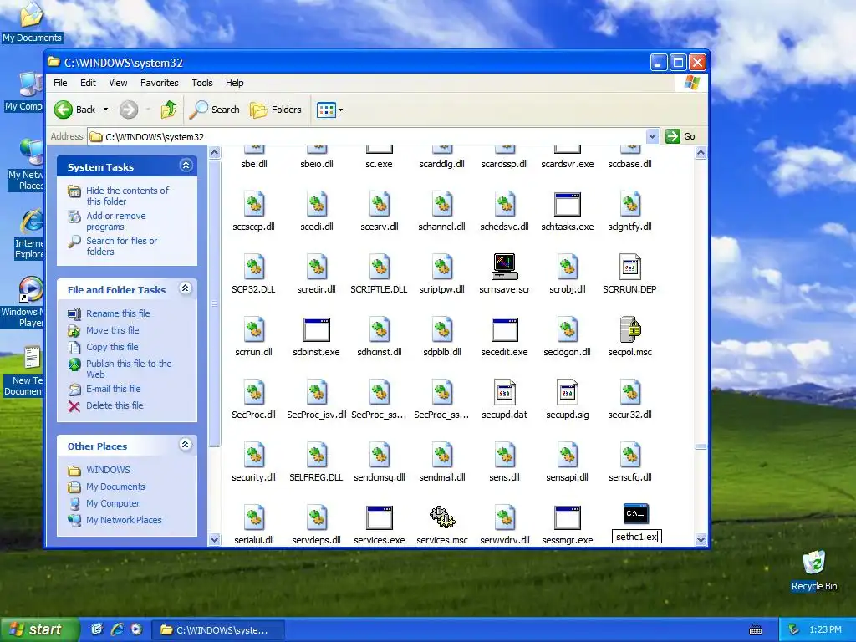Select the schannel.dll file icon
The width and height of the screenshot is (856, 642).
pyautogui.click(x=442, y=205)
